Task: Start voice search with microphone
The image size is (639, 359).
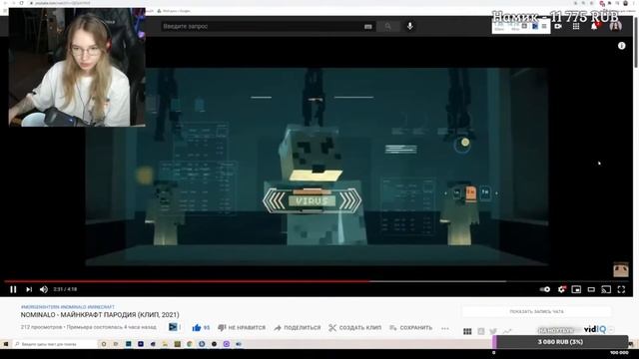Action: [410, 26]
